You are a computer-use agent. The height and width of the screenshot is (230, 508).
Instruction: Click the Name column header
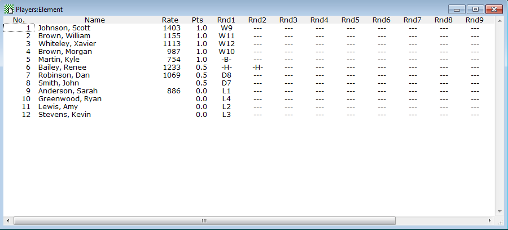pos(94,20)
